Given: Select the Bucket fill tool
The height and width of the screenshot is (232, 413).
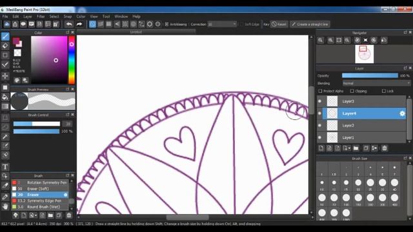Looking at the screenshot, I should tap(5, 97).
